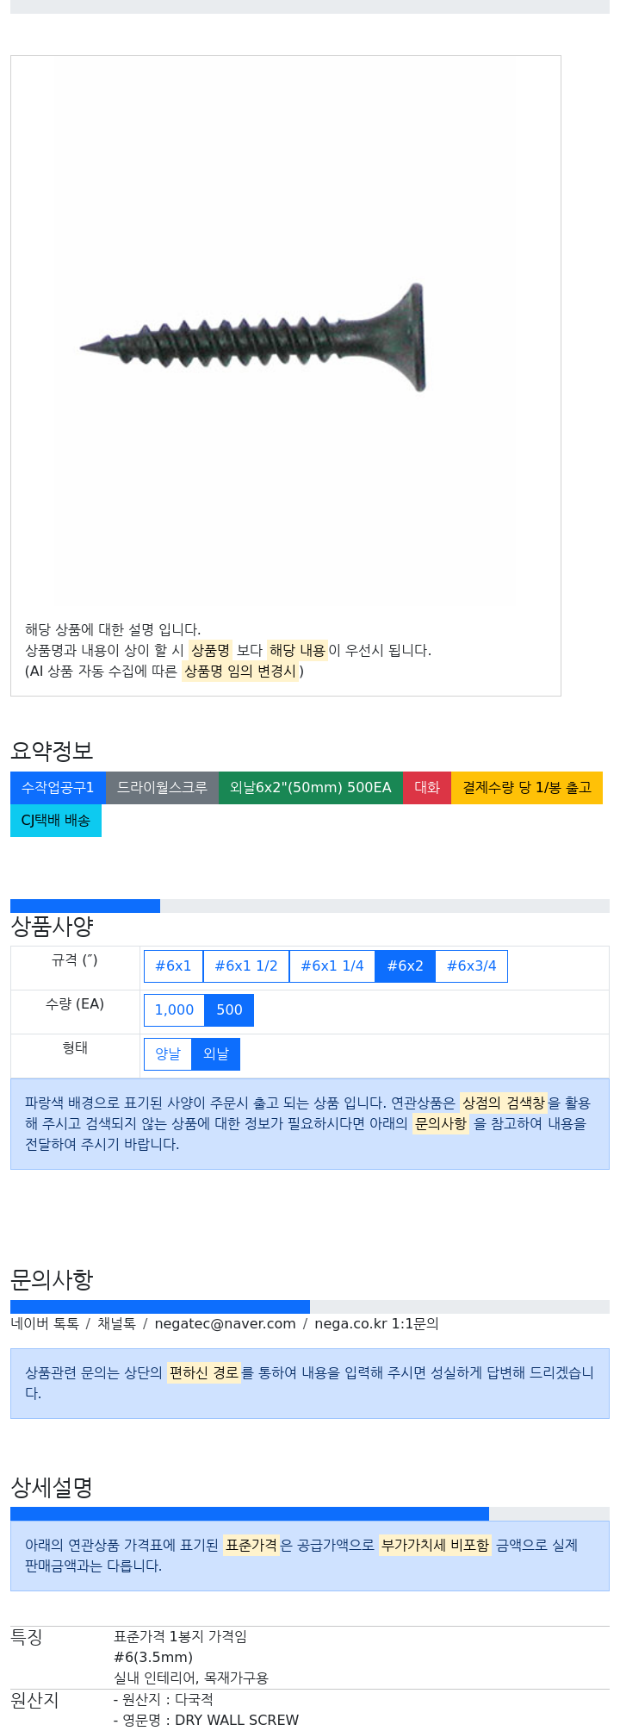620x1731 pixels.
Task: Select the #6x1 1/4 size option
Action: [x=332, y=966]
